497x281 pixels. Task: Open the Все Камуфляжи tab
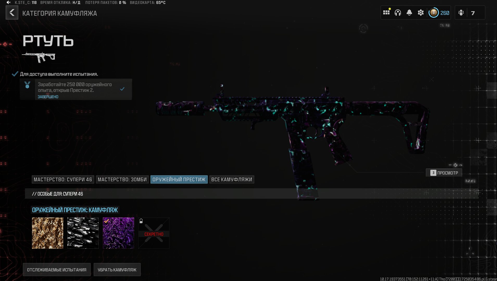(231, 179)
